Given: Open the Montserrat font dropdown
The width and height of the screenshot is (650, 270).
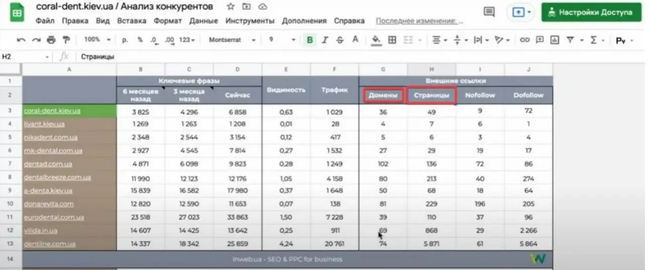Looking at the screenshot, I should pos(232,39).
